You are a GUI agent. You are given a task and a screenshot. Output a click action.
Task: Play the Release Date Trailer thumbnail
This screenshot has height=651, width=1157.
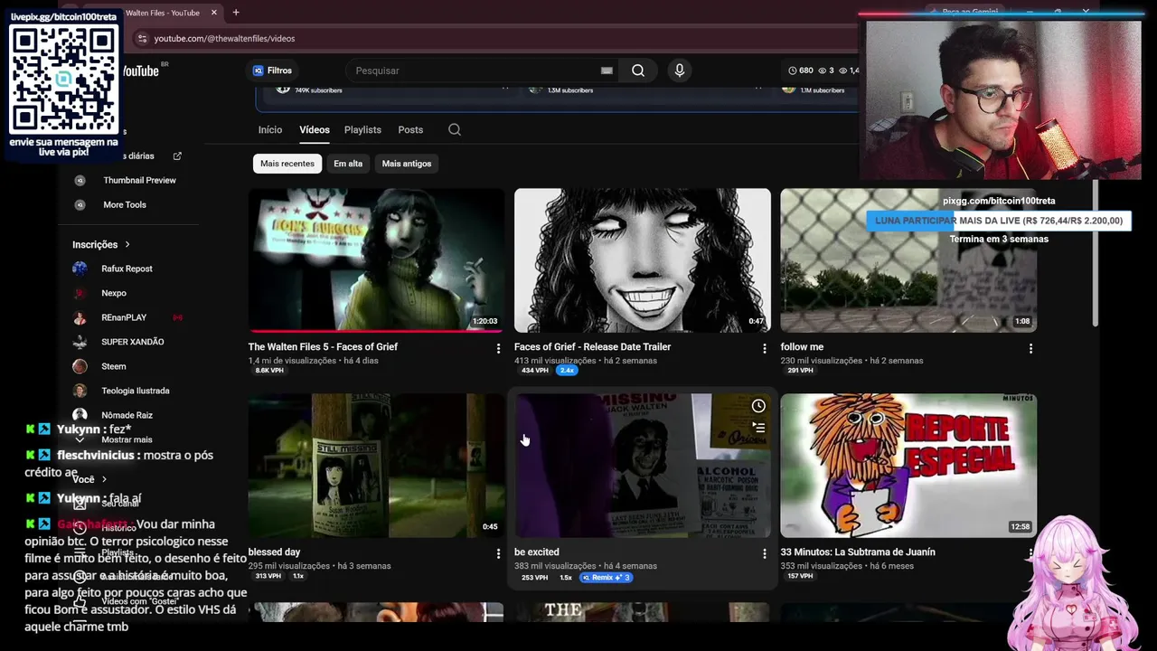coord(643,260)
